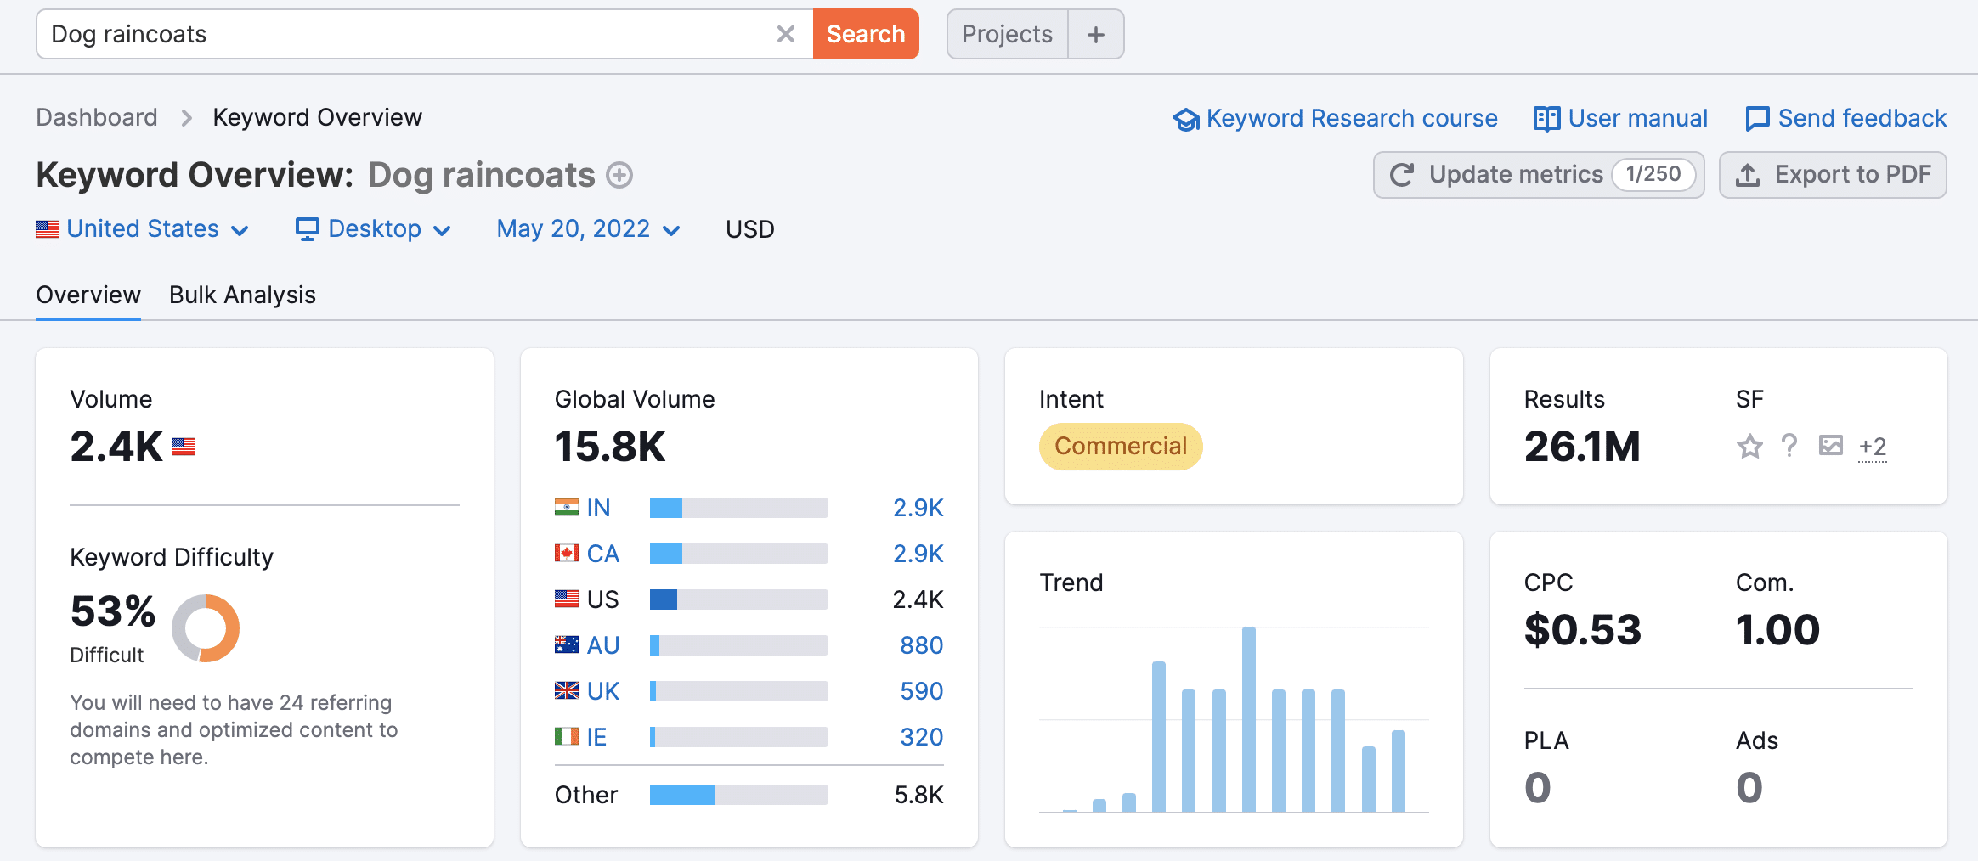Image resolution: width=1978 pixels, height=861 pixels.
Task: Select the Overview tab
Action: (x=88, y=295)
